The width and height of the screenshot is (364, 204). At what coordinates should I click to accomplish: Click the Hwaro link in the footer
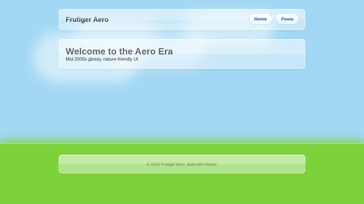point(210,164)
